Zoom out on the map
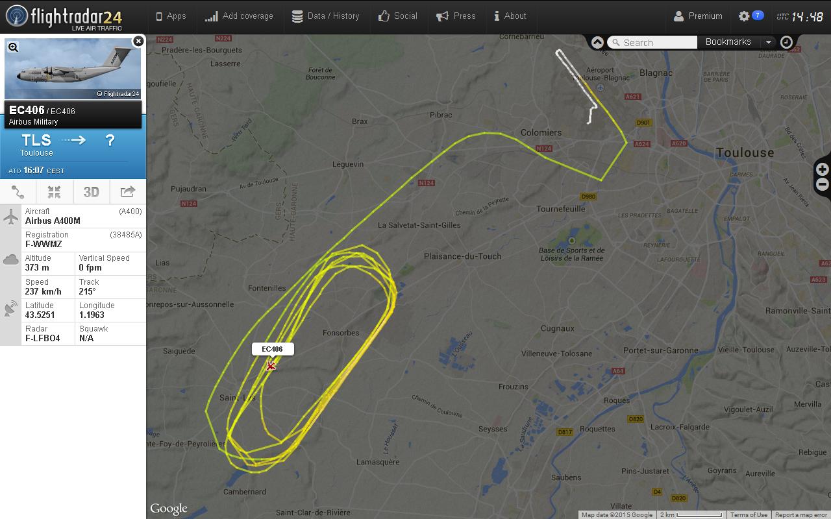Image resolution: width=831 pixels, height=519 pixels. click(x=822, y=184)
